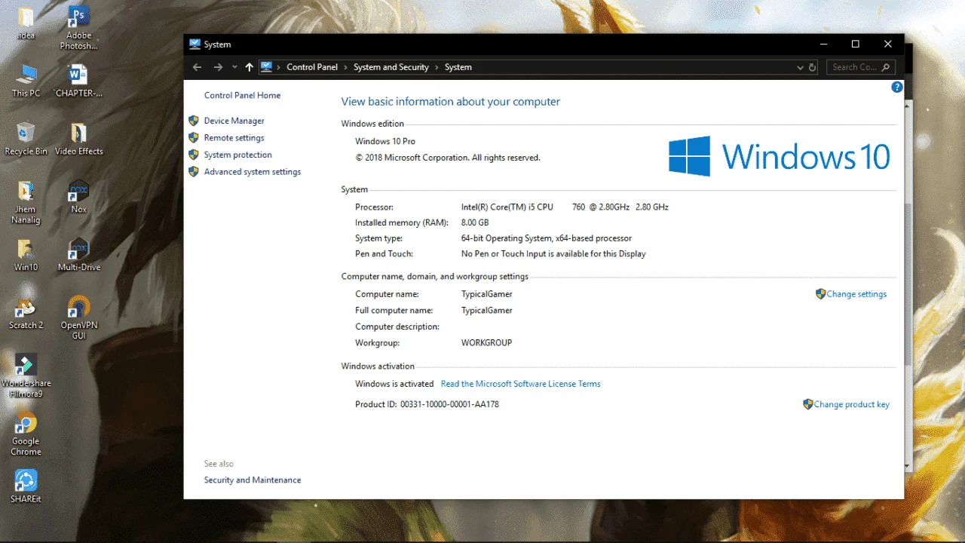The height and width of the screenshot is (543, 965).
Task: Read the Microsoft Software License Terms
Action: coord(520,384)
